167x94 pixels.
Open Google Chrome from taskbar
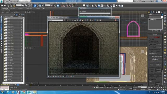[x=24, y=92]
